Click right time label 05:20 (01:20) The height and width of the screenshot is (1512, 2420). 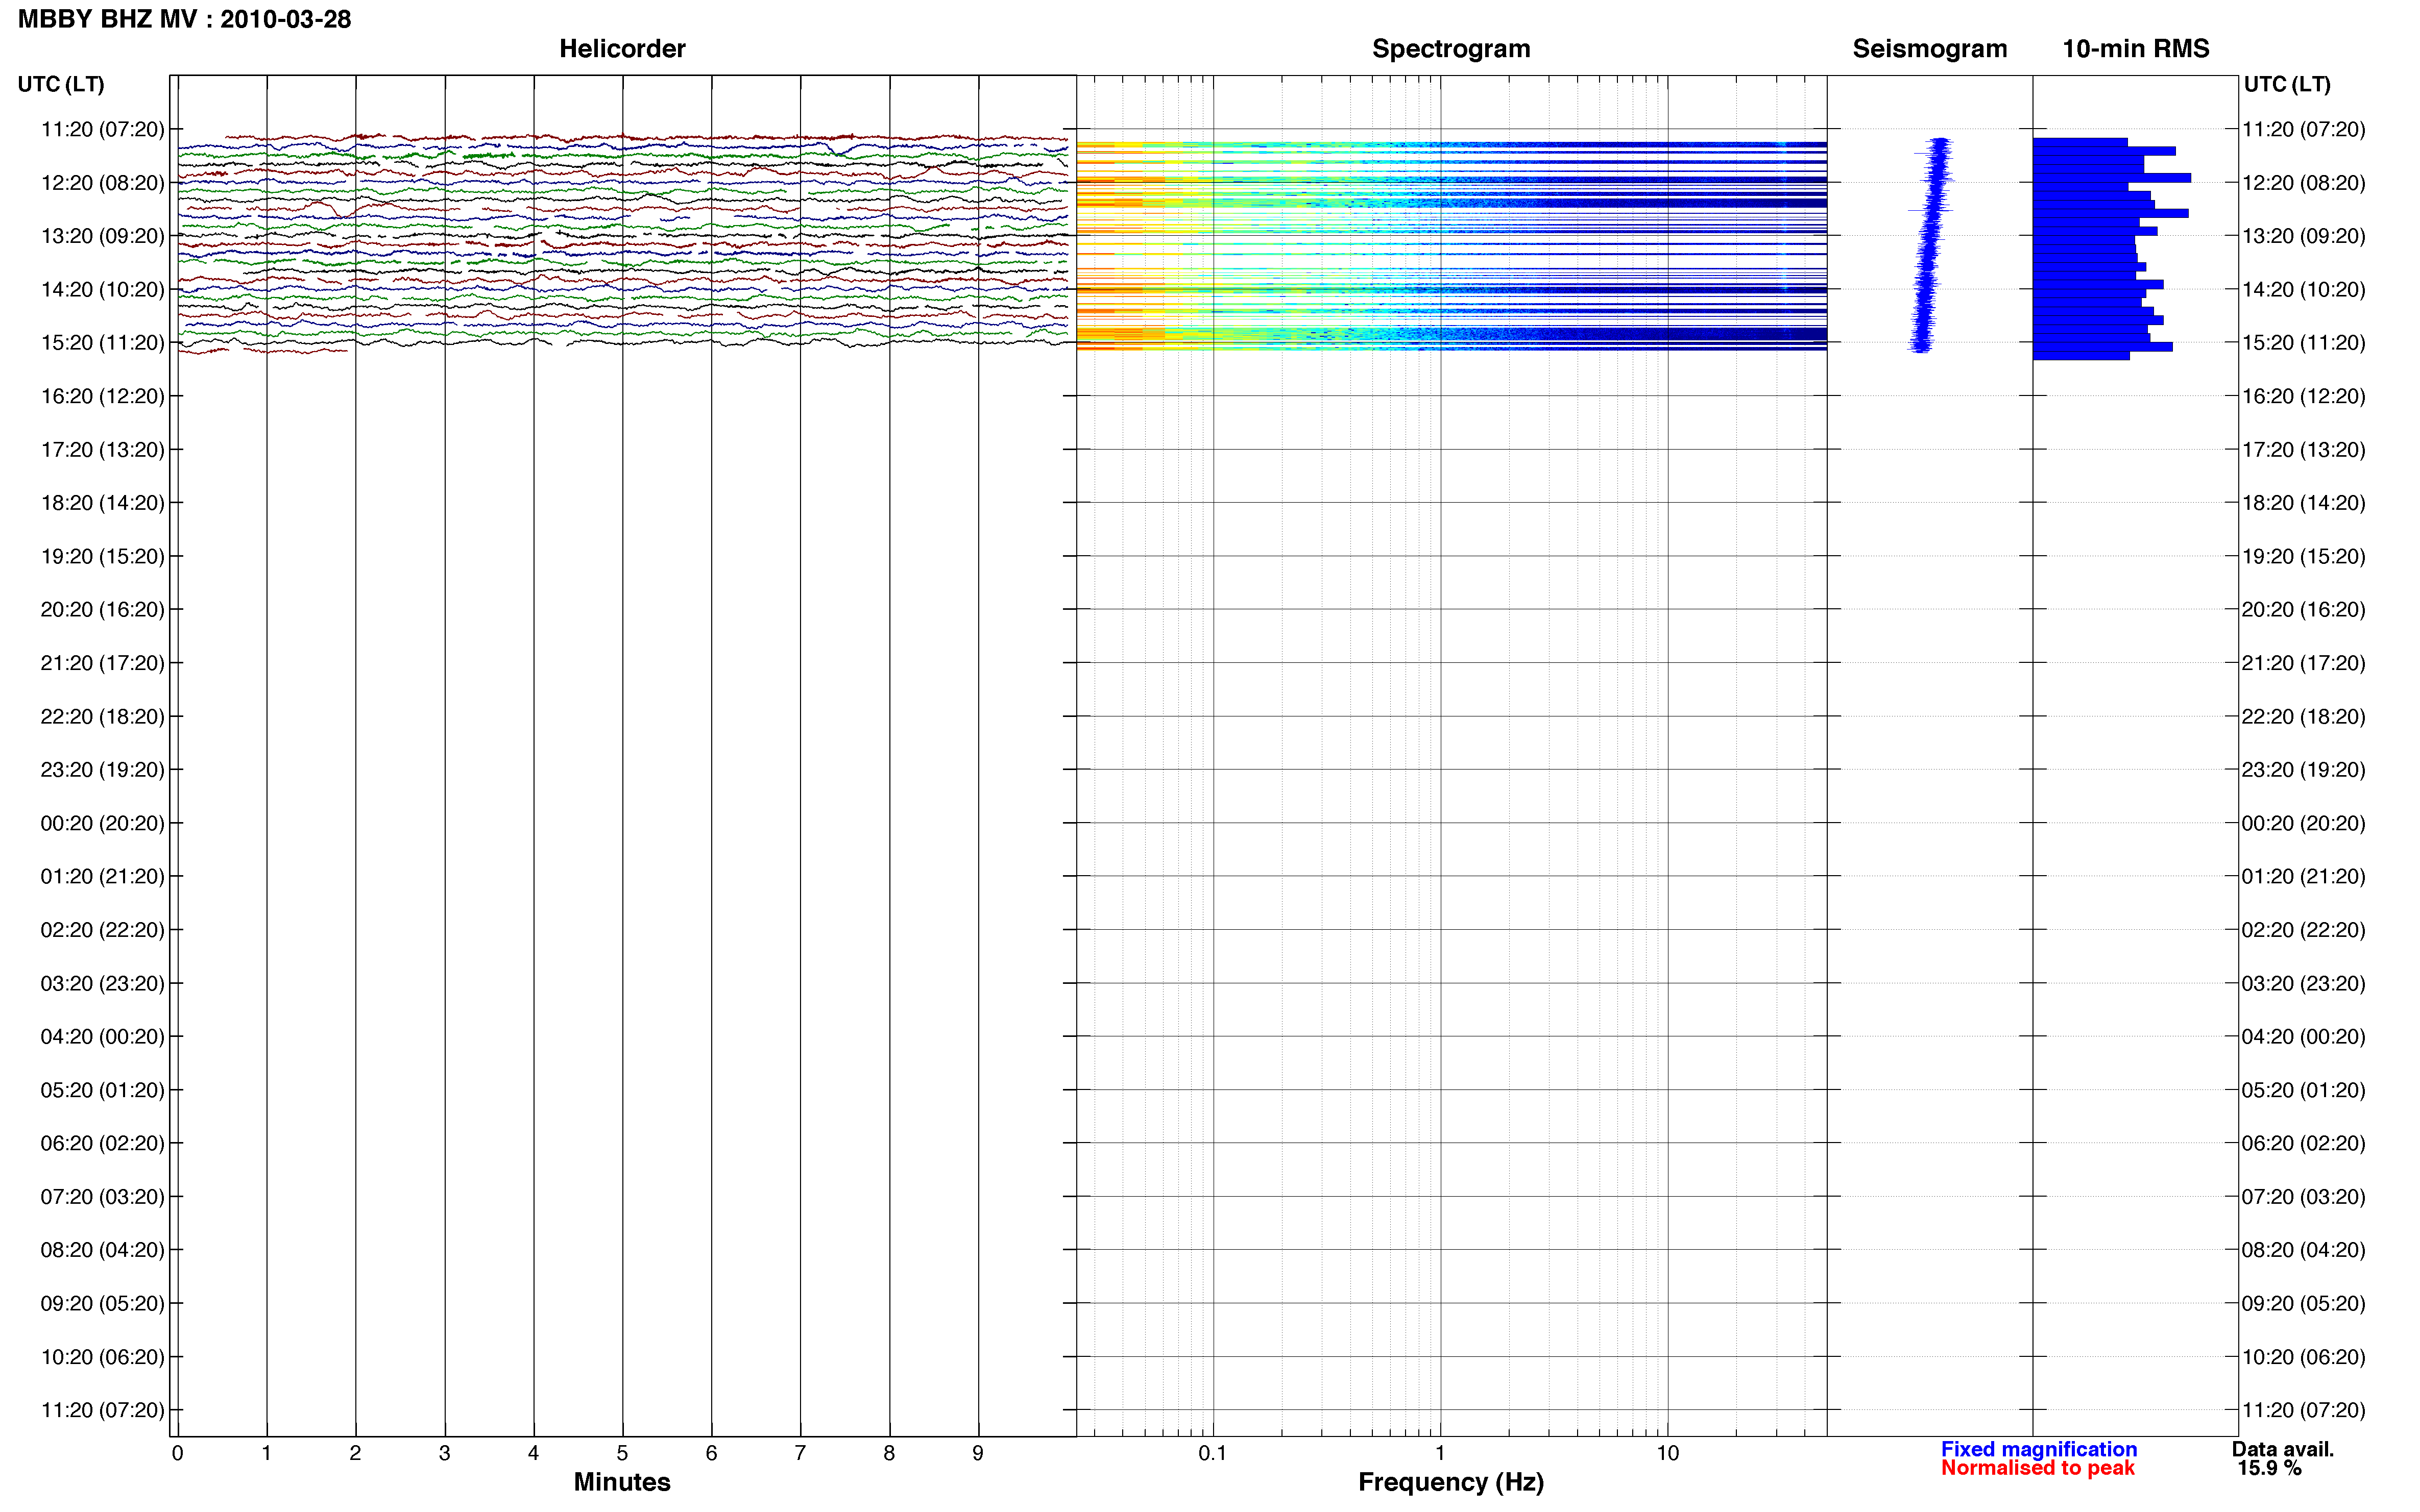tap(2303, 1090)
